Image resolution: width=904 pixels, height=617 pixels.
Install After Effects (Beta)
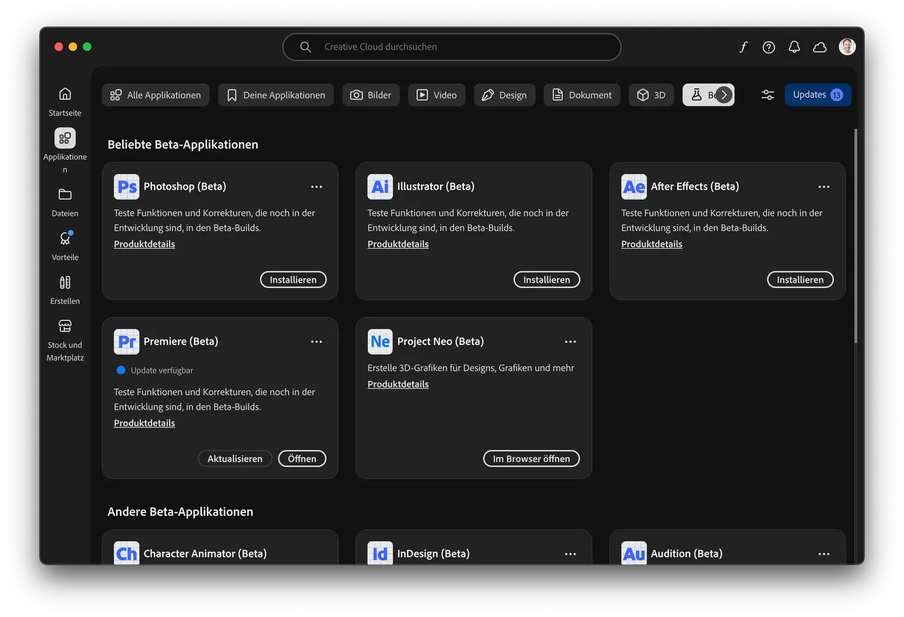pos(800,279)
